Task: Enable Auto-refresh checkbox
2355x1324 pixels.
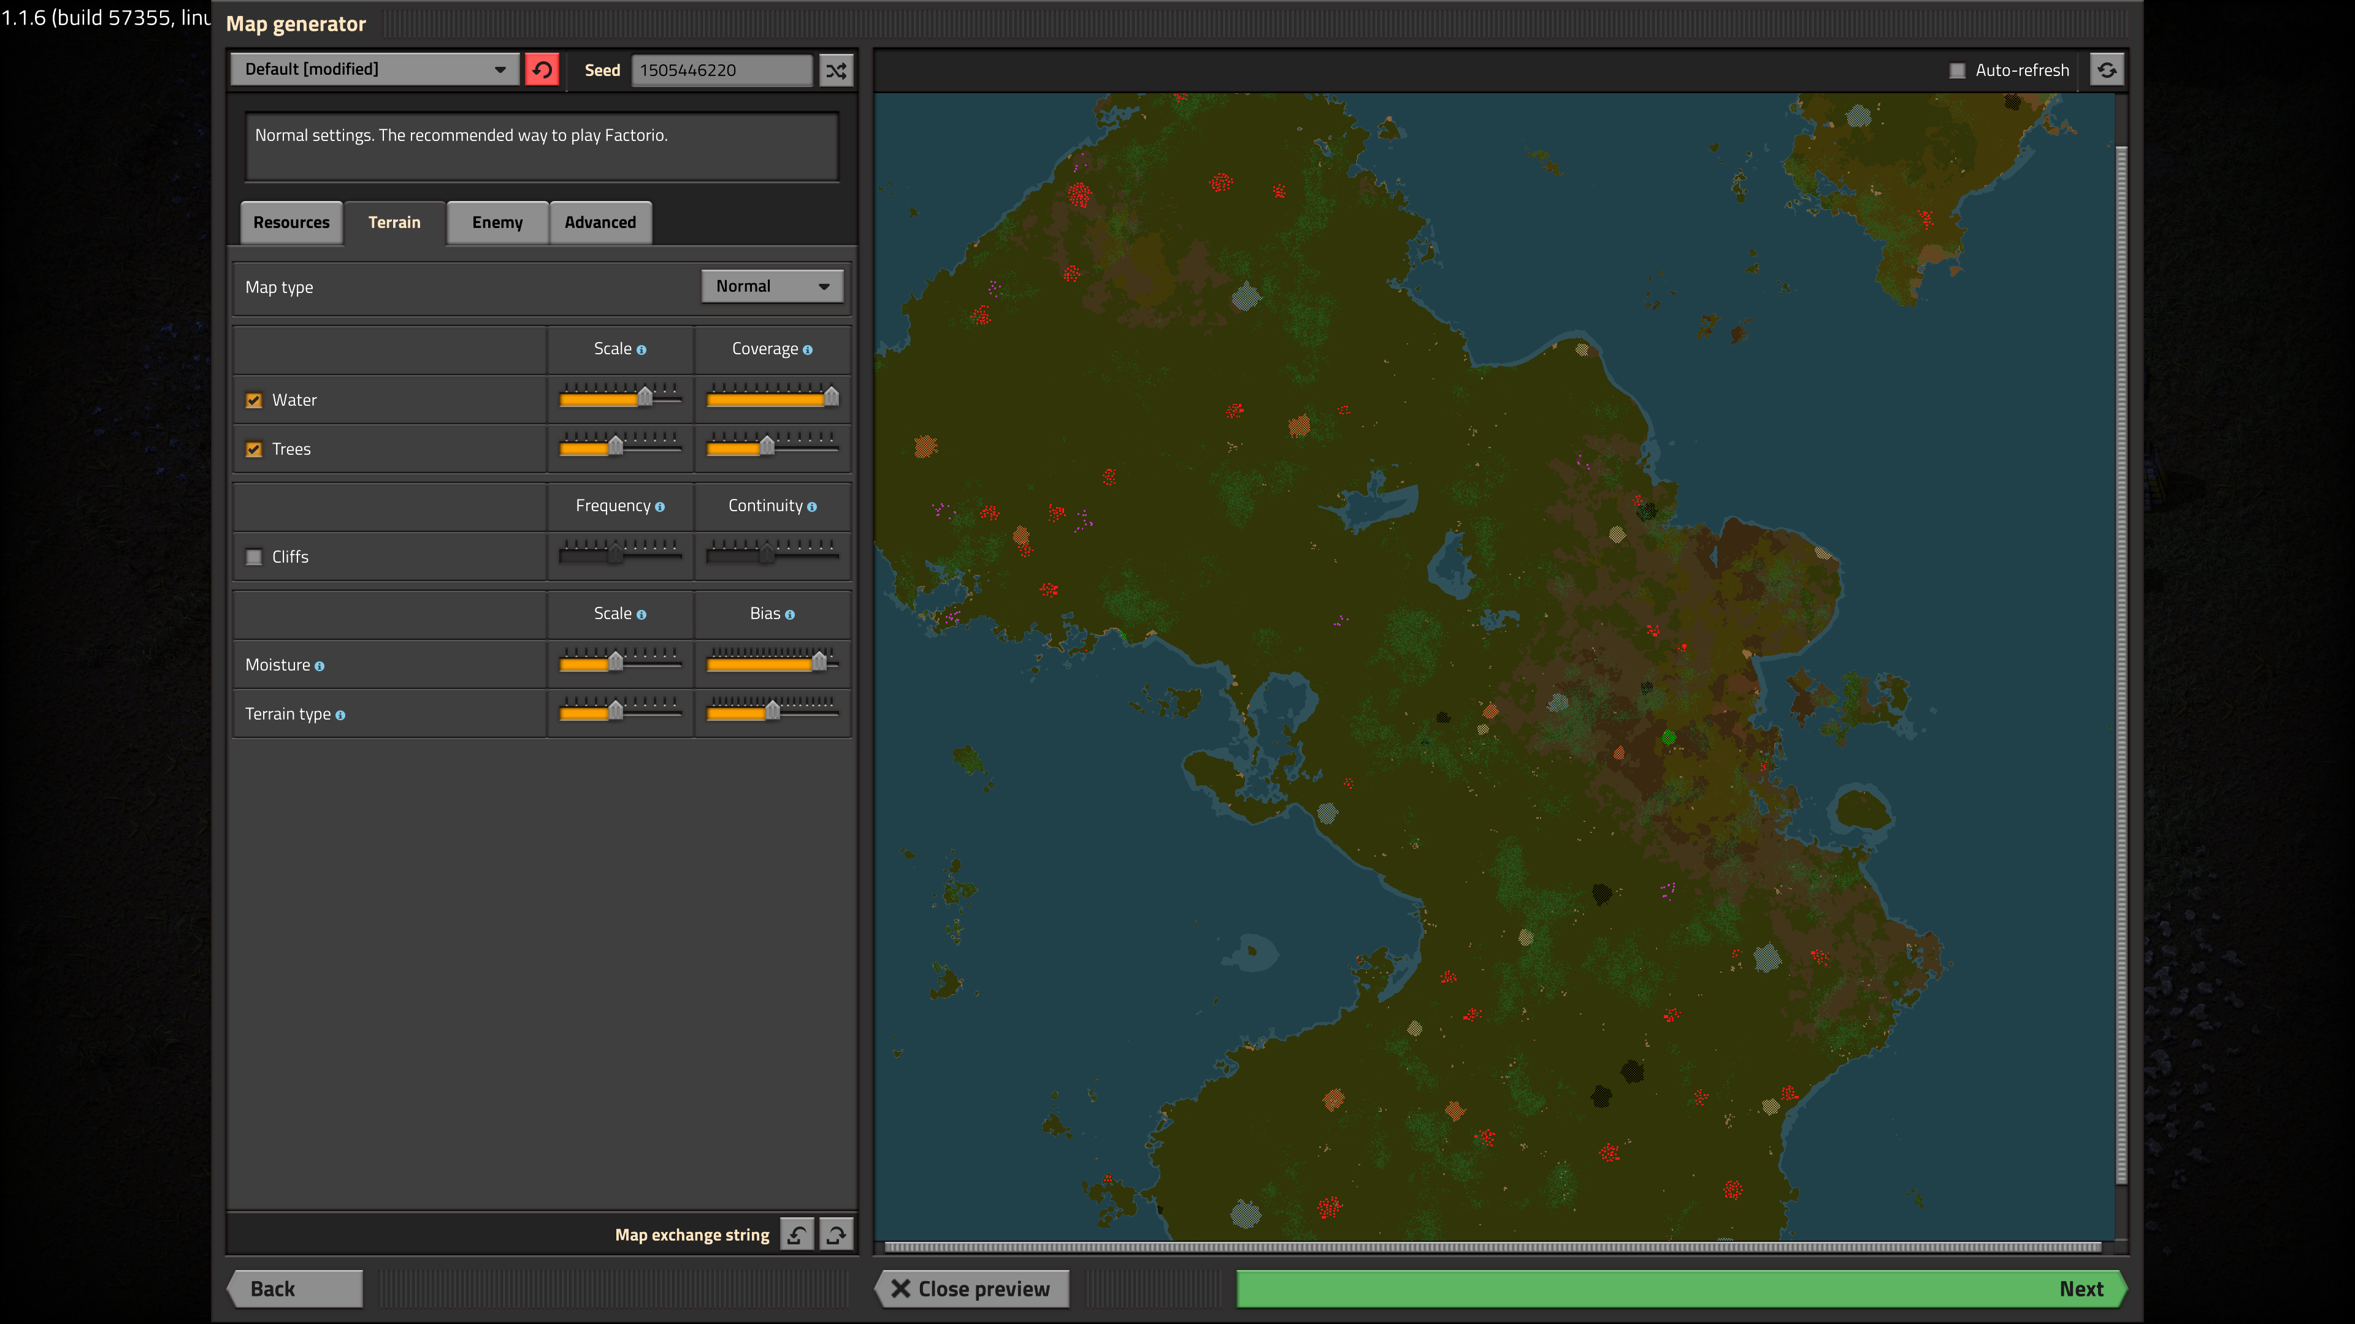Action: (x=1958, y=70)
